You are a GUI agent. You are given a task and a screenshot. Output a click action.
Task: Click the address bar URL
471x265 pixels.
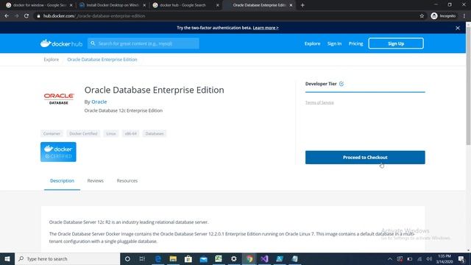coord(94,16)
